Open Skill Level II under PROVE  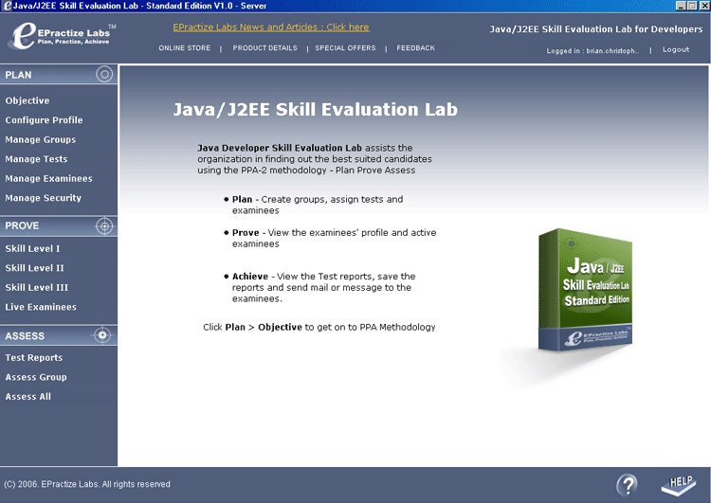[34, 268]
